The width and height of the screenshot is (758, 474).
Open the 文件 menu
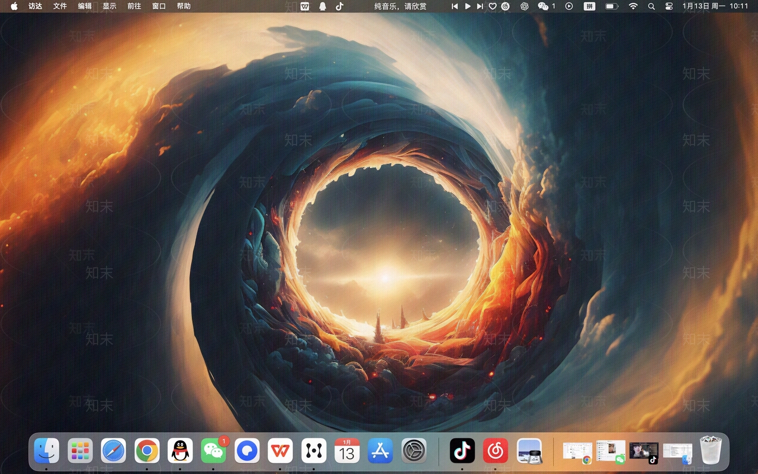60,6
